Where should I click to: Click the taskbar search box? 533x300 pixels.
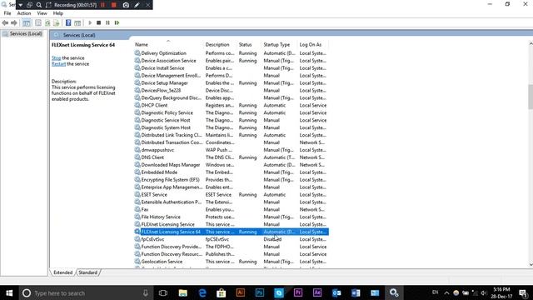coord(86,292)
